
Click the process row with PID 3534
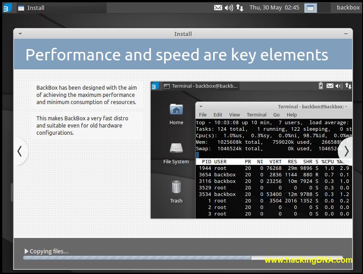click(274, 194)
